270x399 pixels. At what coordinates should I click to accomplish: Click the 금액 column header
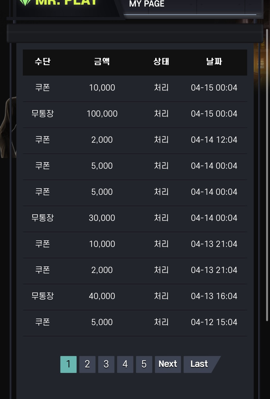coord(102,62)
